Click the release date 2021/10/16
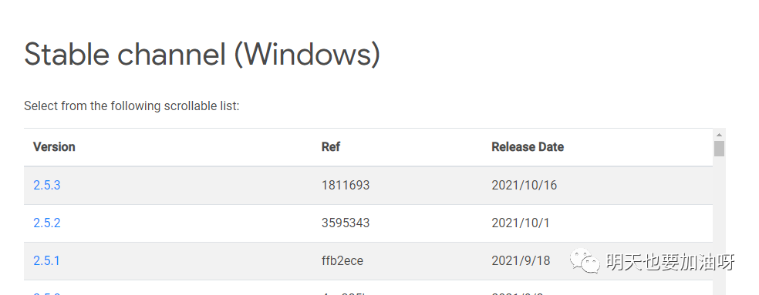Viewport: 759px width, 295px height. point(525,185)
